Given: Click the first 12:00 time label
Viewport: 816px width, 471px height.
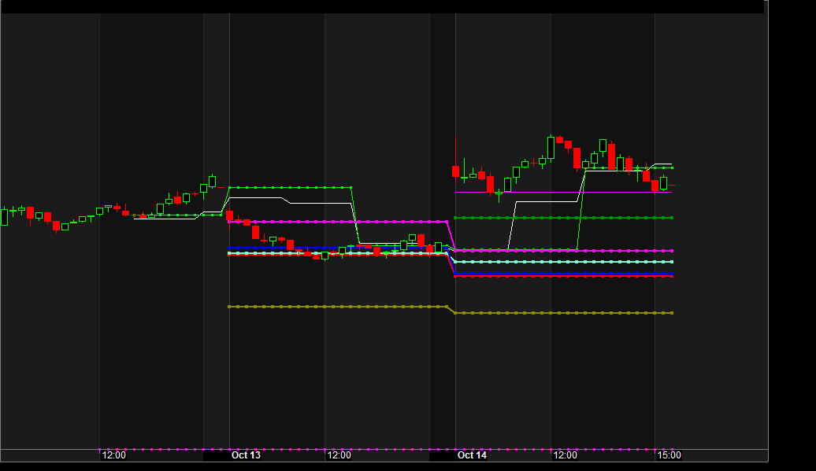Looking at the screenshot, I should pyautogui.click(x=113, y=455).
